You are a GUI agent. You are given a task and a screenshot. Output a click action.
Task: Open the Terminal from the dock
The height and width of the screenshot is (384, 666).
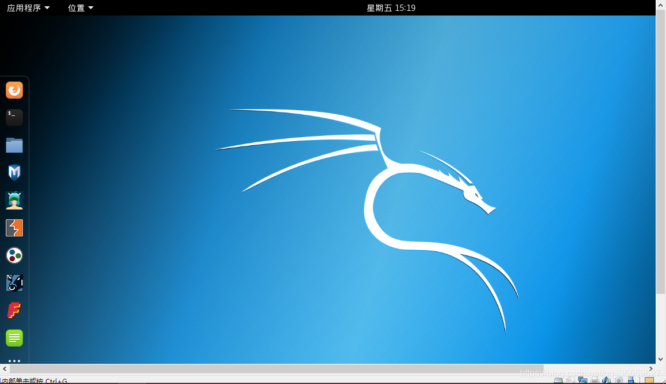14,118
